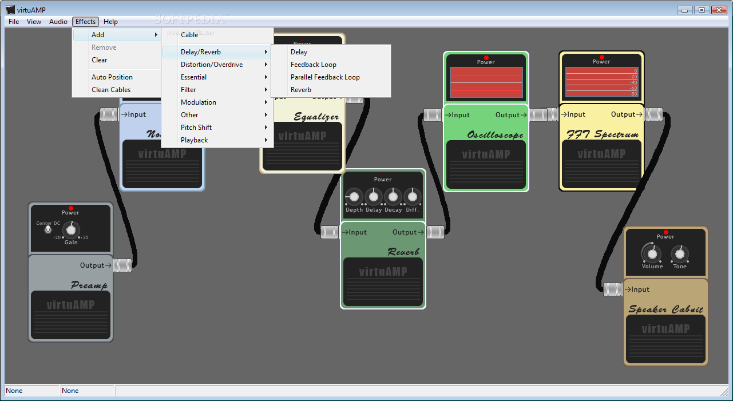
Task: Stomp the Equalizer pedal footswitch
Action: (x=303, y=146)
